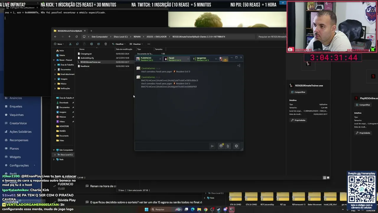This screenshot has width=378, height=213.
Task: Cut the selected file in Explorer
Action: (x=70, y=44)
